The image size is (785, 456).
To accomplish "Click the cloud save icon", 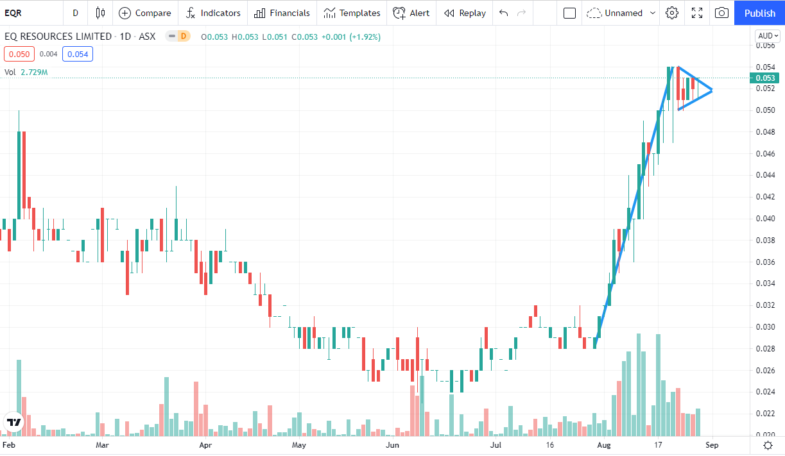I will tap(594, 13).
